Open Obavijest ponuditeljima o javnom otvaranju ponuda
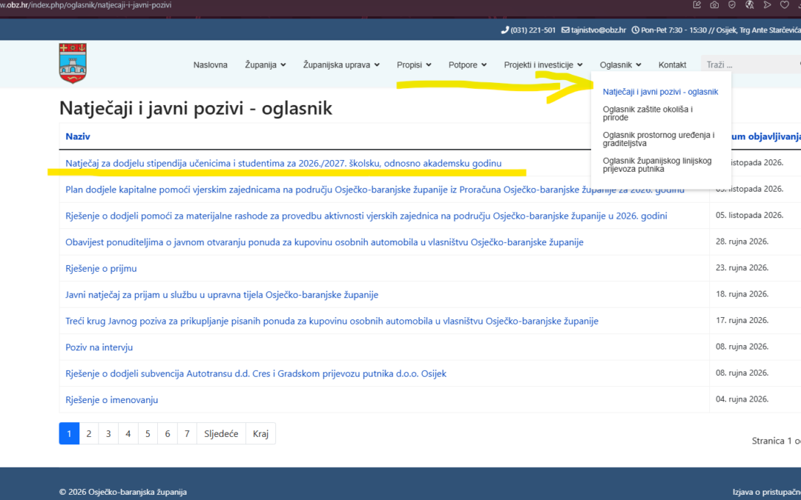 coord(324,242)
